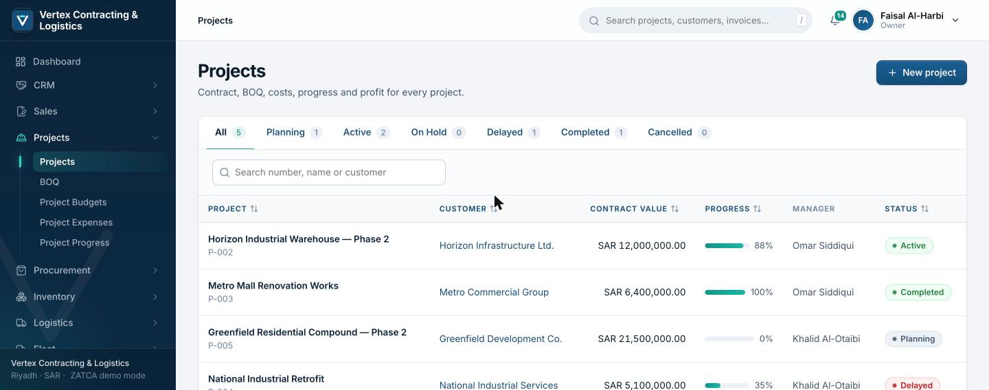Expand the Sales sidebar section
The image size is (989, 390).
155,112
